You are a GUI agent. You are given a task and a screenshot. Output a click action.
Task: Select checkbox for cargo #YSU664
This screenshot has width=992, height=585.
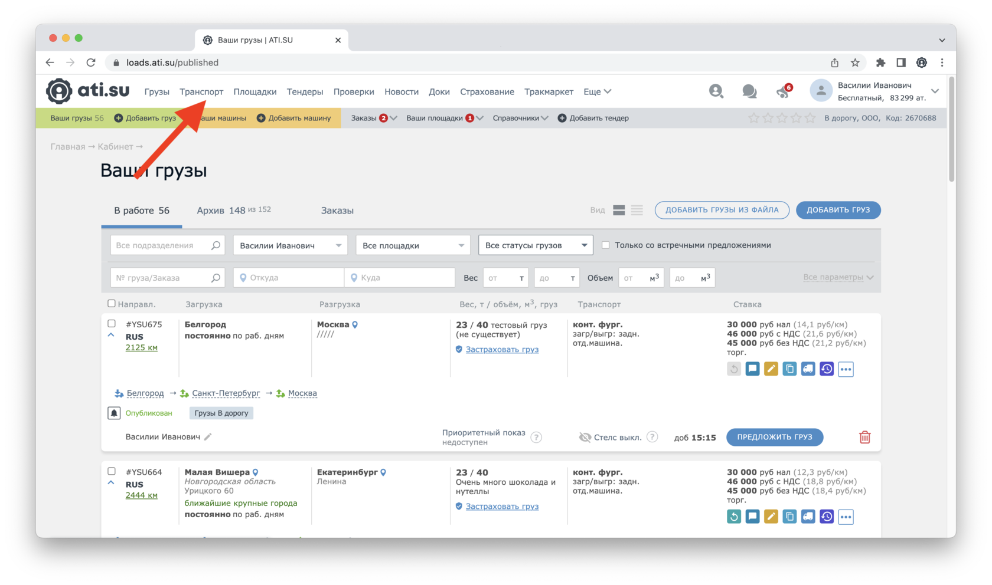point(112,471)
